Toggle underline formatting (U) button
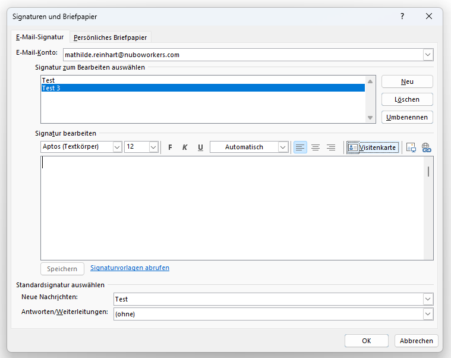 (x=200, y=147)
